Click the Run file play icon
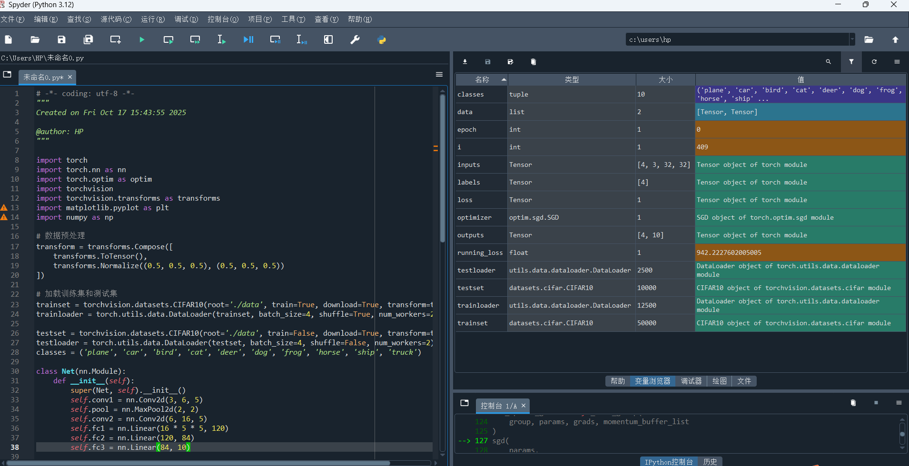909x466 pixels. (x=142, y=40)
